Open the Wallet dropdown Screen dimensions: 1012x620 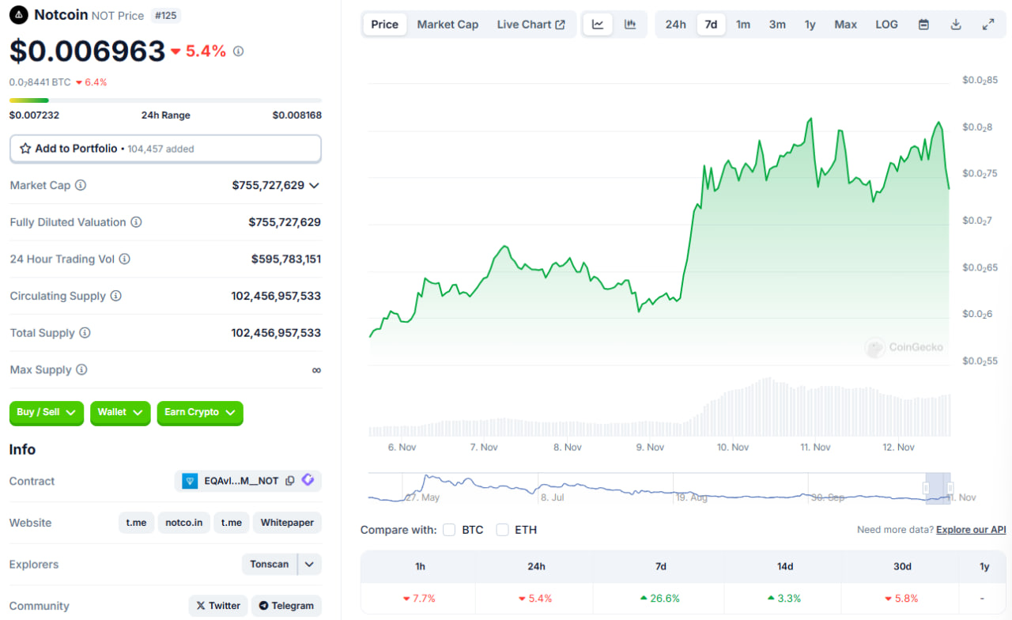click(x=120, y=413)
